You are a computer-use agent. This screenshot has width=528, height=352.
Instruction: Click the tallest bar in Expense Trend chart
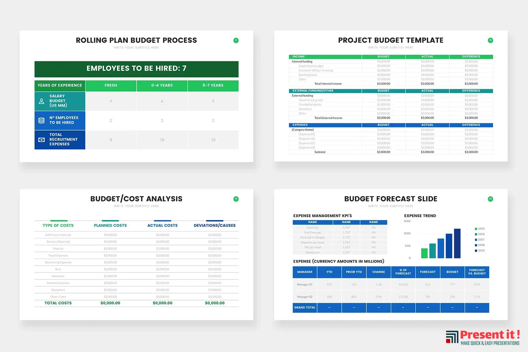[457, 244]
